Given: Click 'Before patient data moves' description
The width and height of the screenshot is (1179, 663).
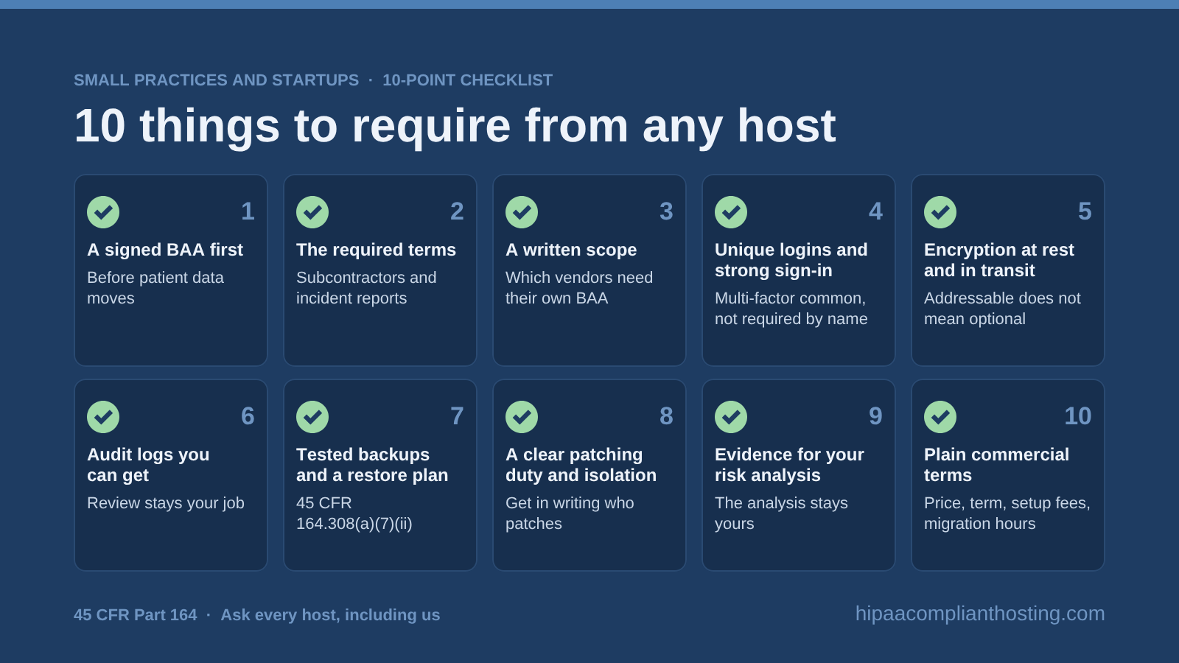Looking at the screenshot, I should coord(155,288).
